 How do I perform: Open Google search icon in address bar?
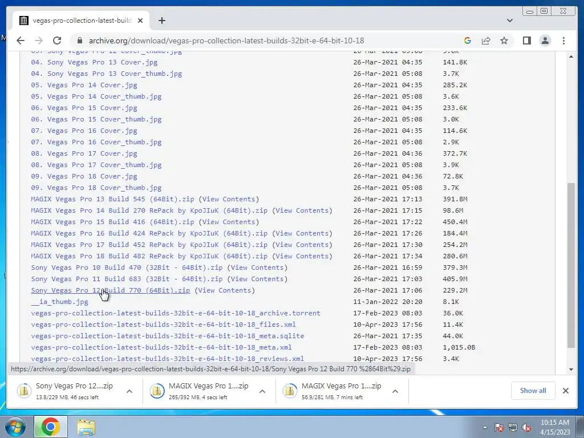click(468, 40)
